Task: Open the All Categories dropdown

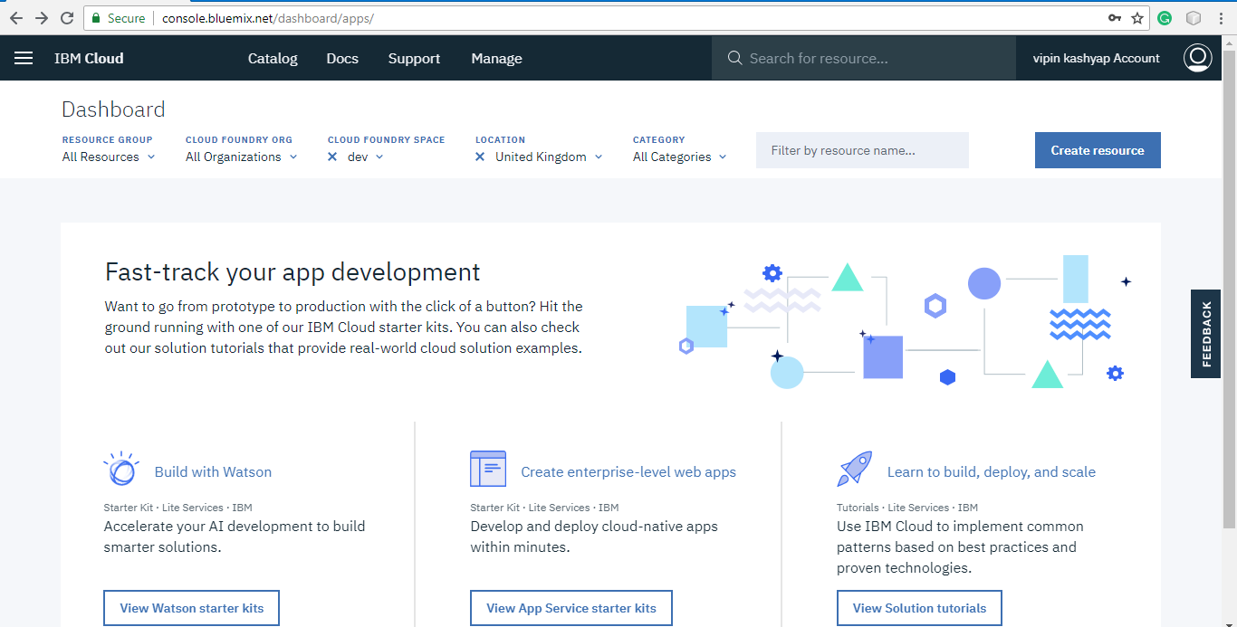Action: tap(680, 157)
